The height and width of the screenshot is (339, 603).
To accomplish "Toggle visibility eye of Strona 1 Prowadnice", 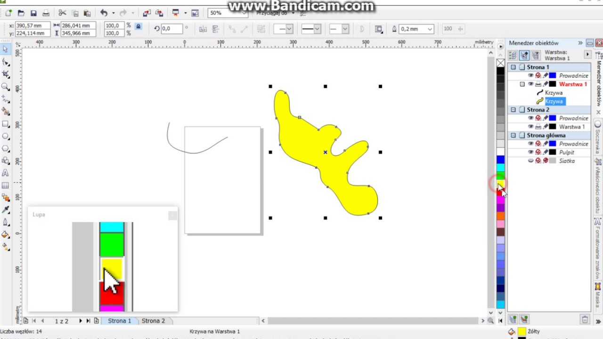I will click(x=530, y=75).
